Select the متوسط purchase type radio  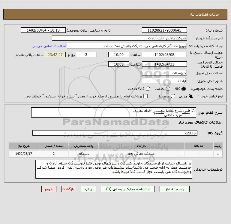point(173,96)
